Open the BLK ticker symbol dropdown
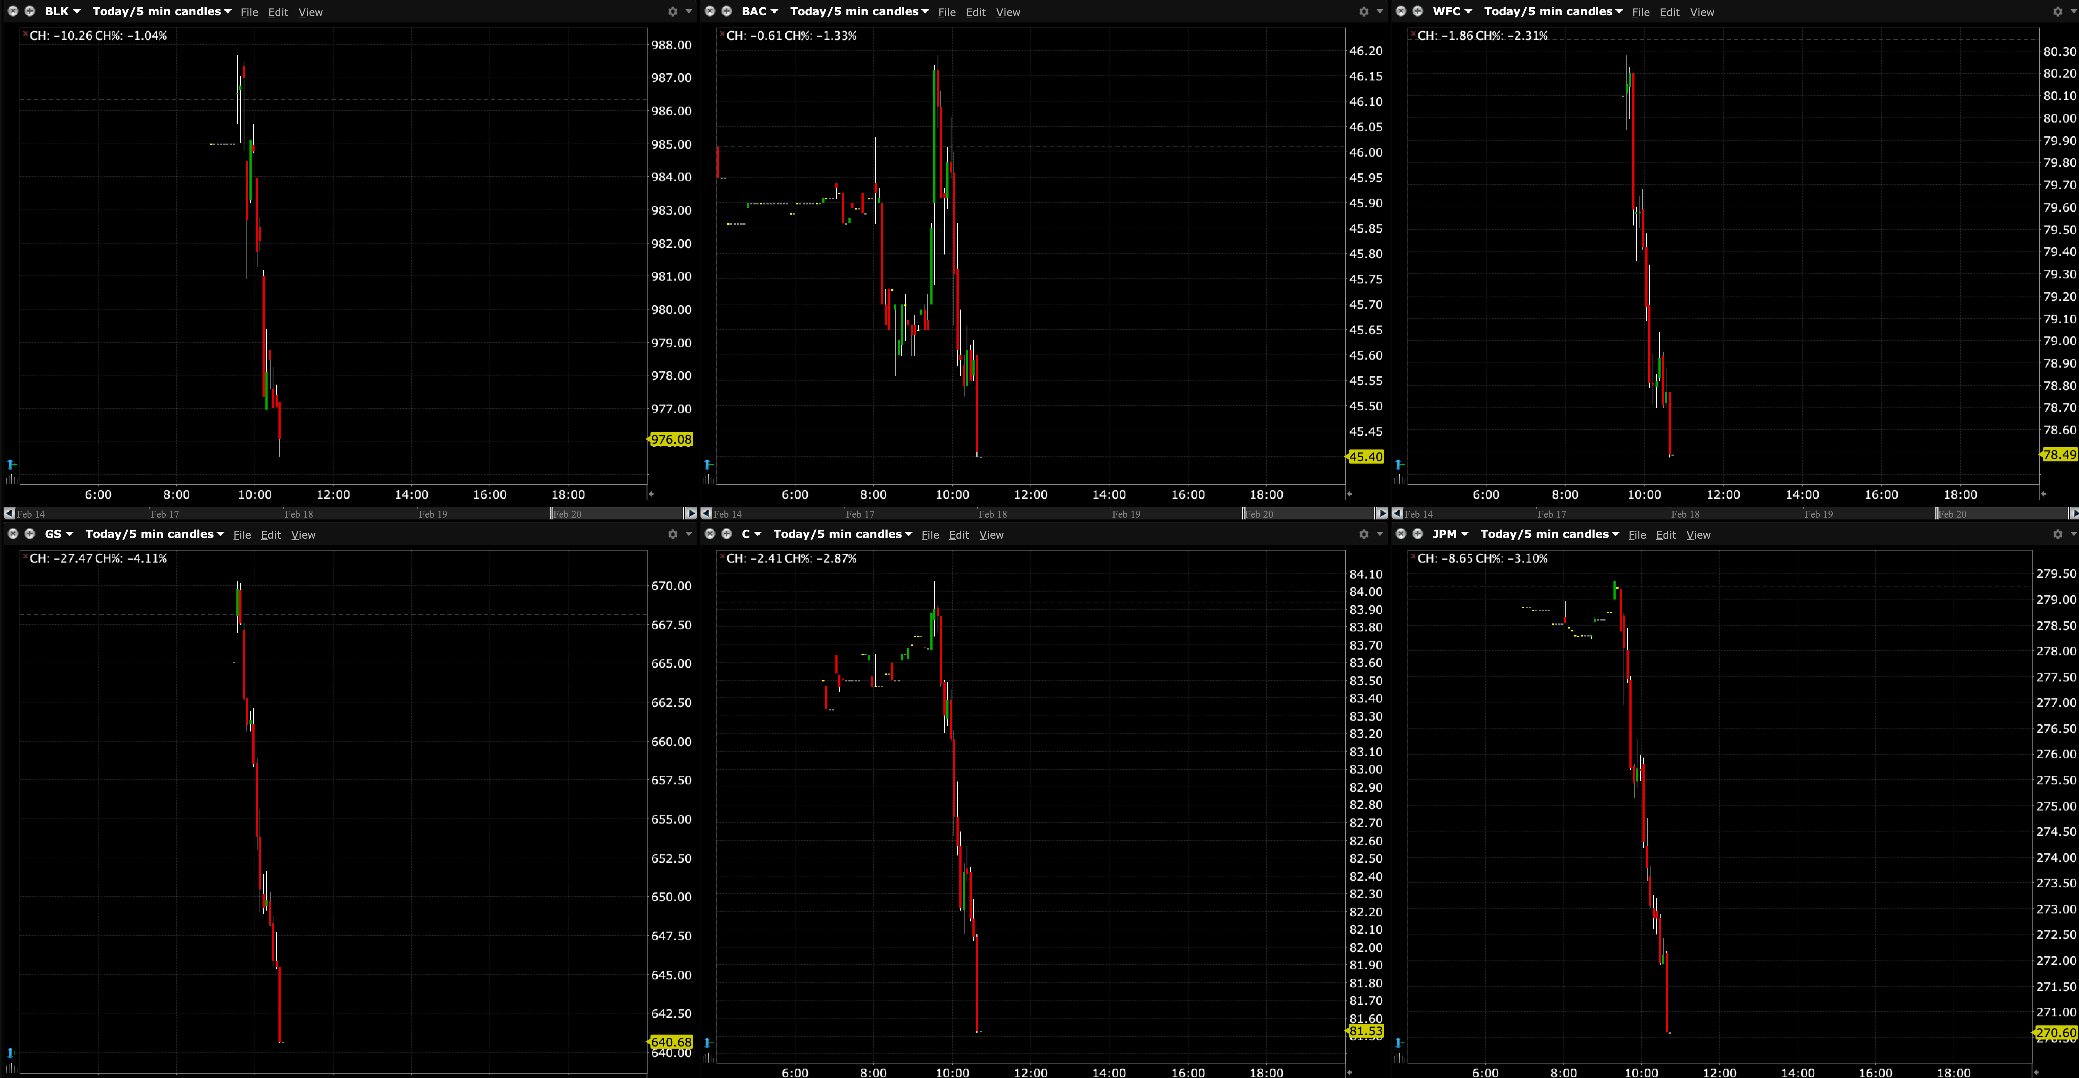 pyautogui.click(x=62, y=11)
